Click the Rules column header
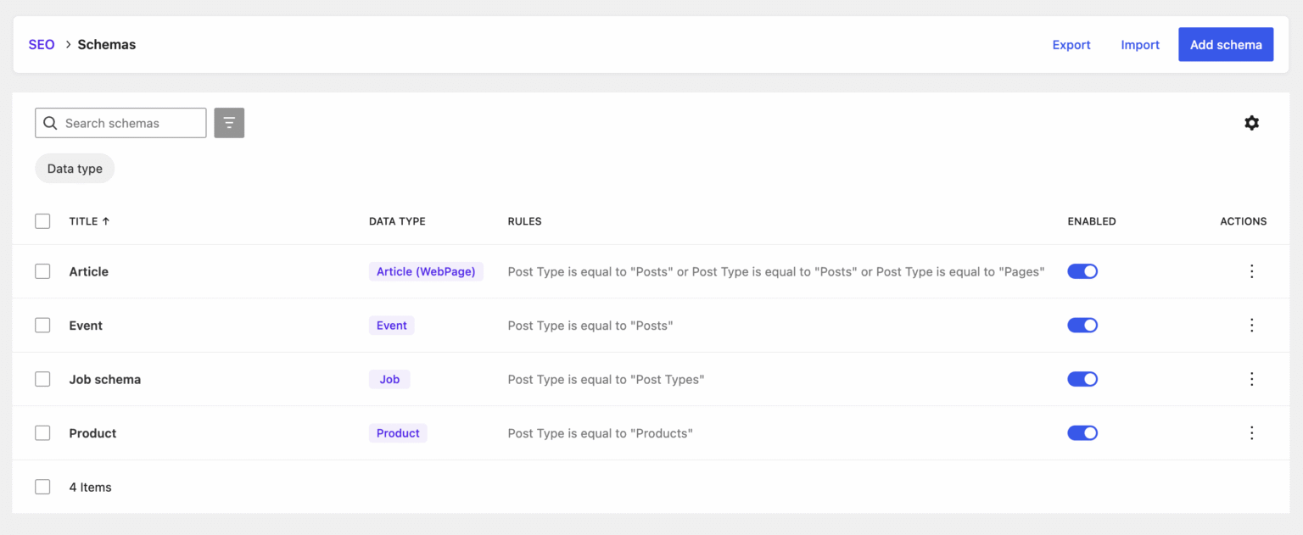This screenshot has height=535, width=1303. pyautogui.click(x=524, y=221)
